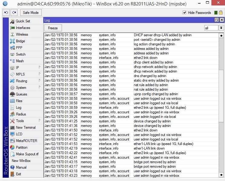Toggle Safe Mode
The width and height of the screenshot is (225, 181).
pyautogui.click(x=31, y=13)
